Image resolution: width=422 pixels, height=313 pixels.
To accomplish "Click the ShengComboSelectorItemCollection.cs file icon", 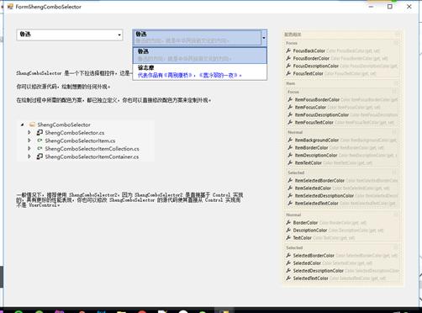I will (40, 148).
